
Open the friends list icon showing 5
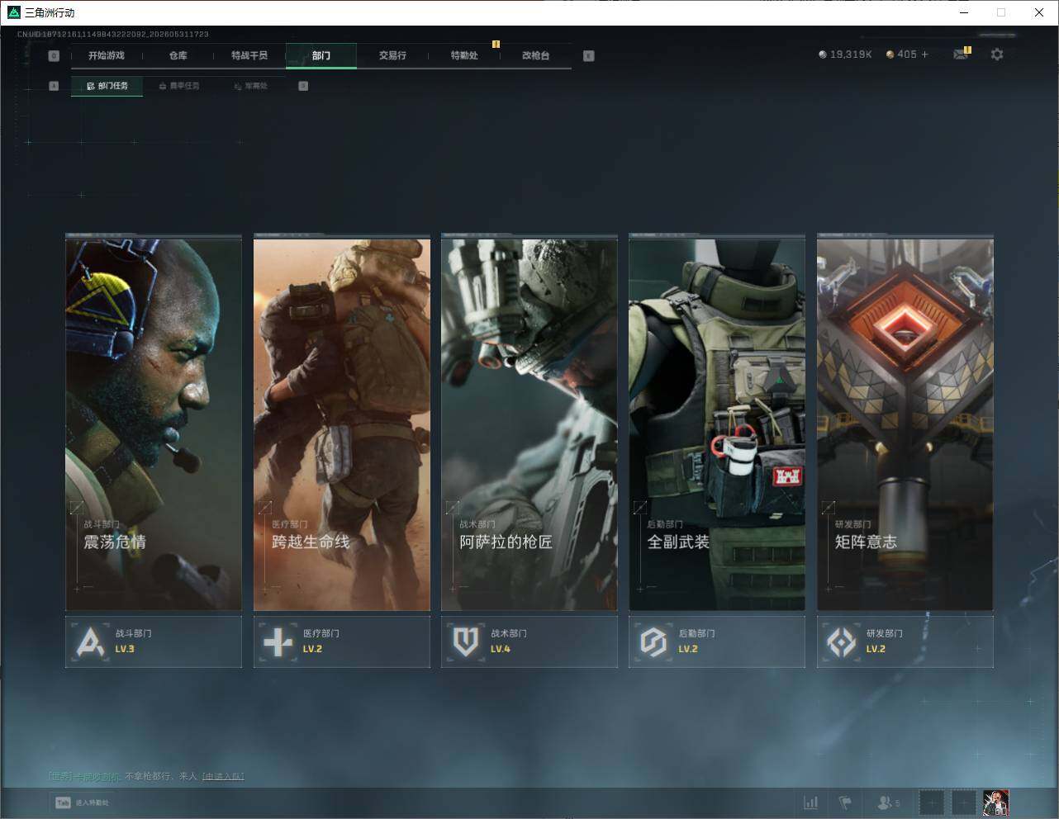(889, 802)
